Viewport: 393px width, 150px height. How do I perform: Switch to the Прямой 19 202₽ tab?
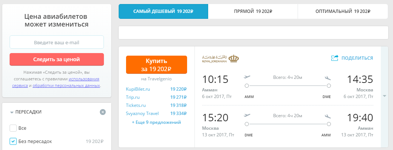[253, 11]
